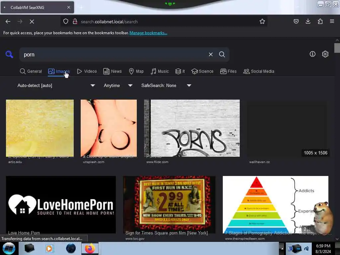Select the Firefox taskbar button

90,248
